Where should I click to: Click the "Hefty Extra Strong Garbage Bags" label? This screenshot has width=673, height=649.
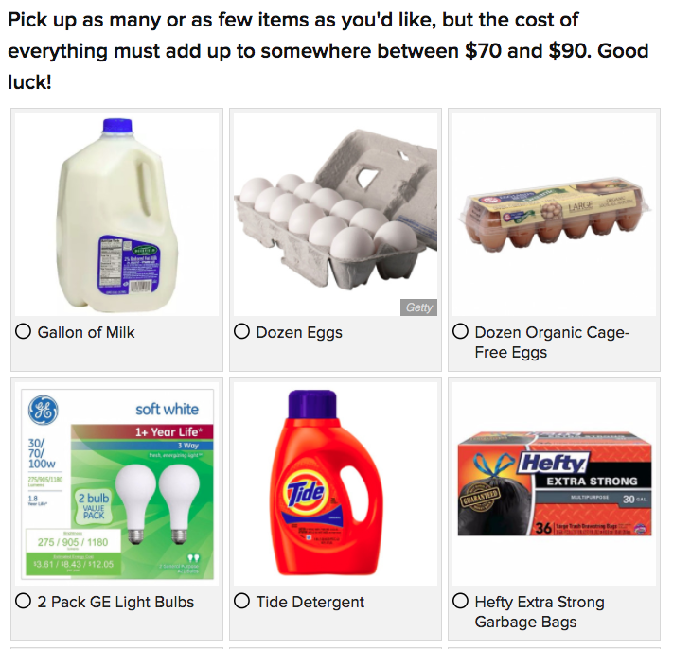coord(540,612)
